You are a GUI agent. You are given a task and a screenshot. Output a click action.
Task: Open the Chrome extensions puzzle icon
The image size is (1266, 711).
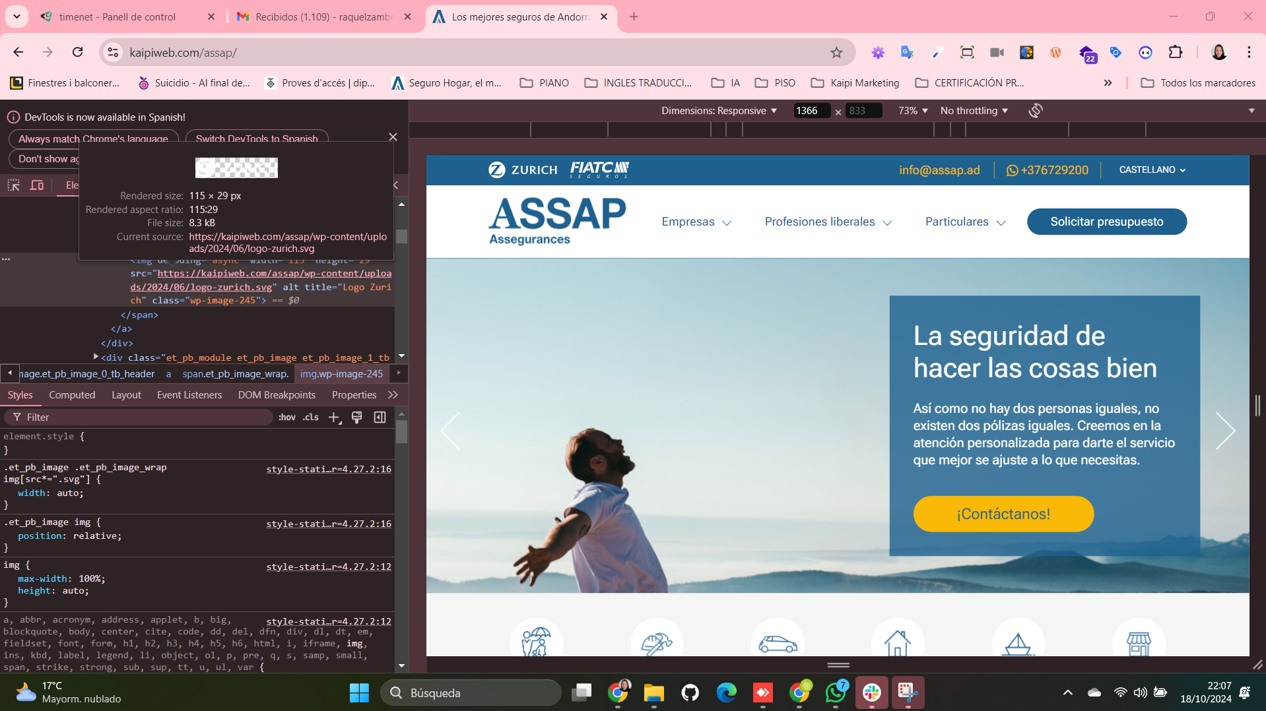1176,52
